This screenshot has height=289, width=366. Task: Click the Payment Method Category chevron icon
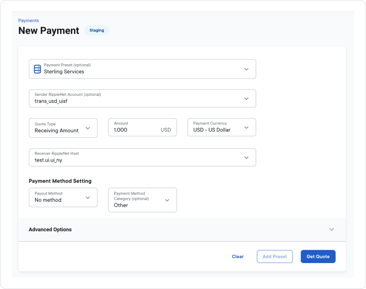click(166, 200)
